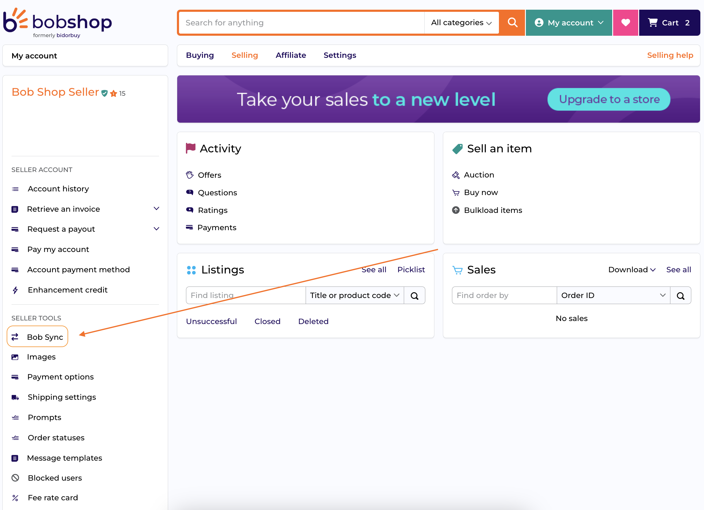Click the orange search magnifier button

[x=512, y=23]
